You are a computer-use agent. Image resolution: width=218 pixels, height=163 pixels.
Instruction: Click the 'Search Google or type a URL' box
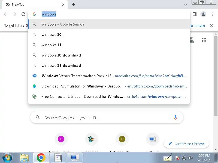[107, 118]
